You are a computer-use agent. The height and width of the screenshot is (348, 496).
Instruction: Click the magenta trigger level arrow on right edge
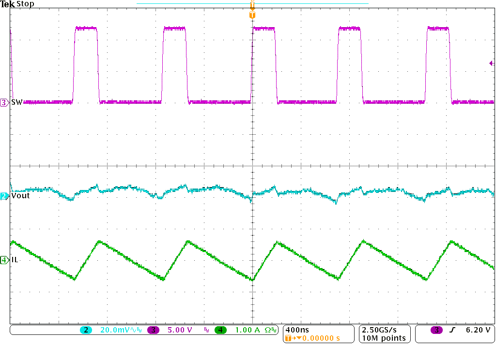click(491, 62)
